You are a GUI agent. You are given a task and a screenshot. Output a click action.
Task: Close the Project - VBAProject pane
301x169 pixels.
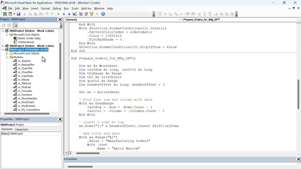60,20
